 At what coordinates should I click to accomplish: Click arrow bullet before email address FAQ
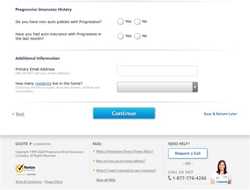click(x=94, y=161)
